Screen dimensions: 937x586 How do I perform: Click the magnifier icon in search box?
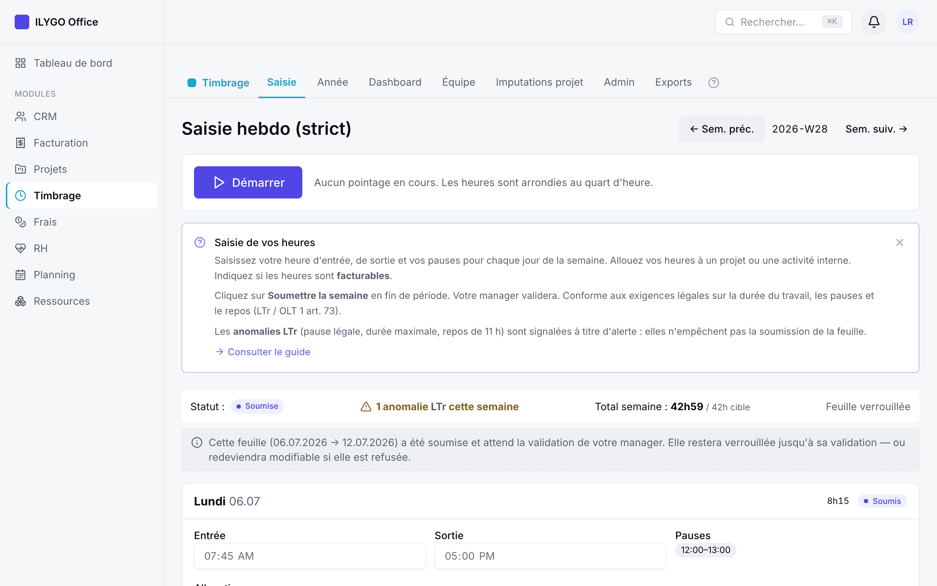tap(730, 22)
